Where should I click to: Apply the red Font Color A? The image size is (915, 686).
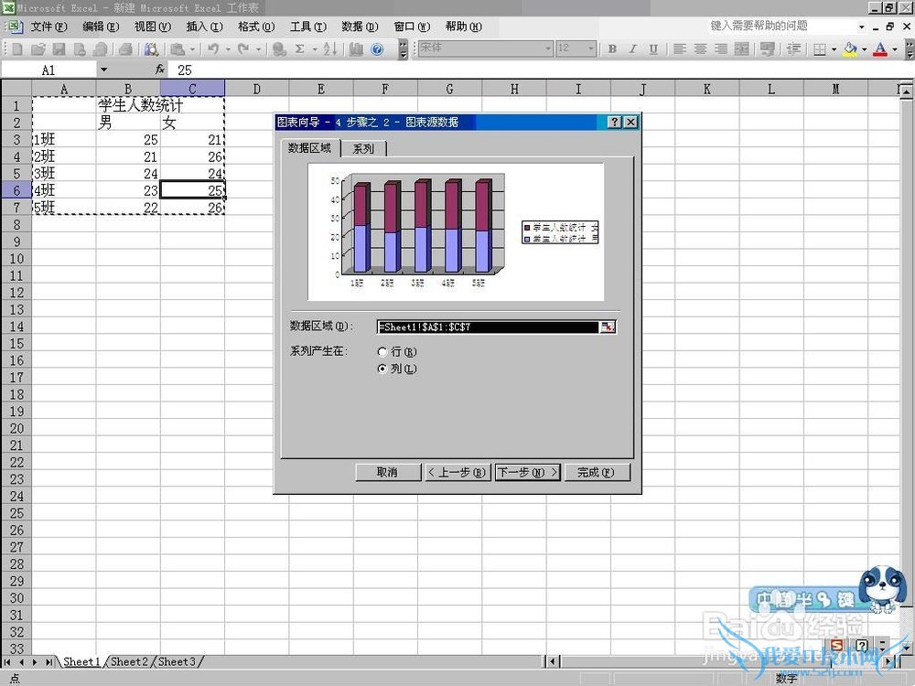pos(880,49)
